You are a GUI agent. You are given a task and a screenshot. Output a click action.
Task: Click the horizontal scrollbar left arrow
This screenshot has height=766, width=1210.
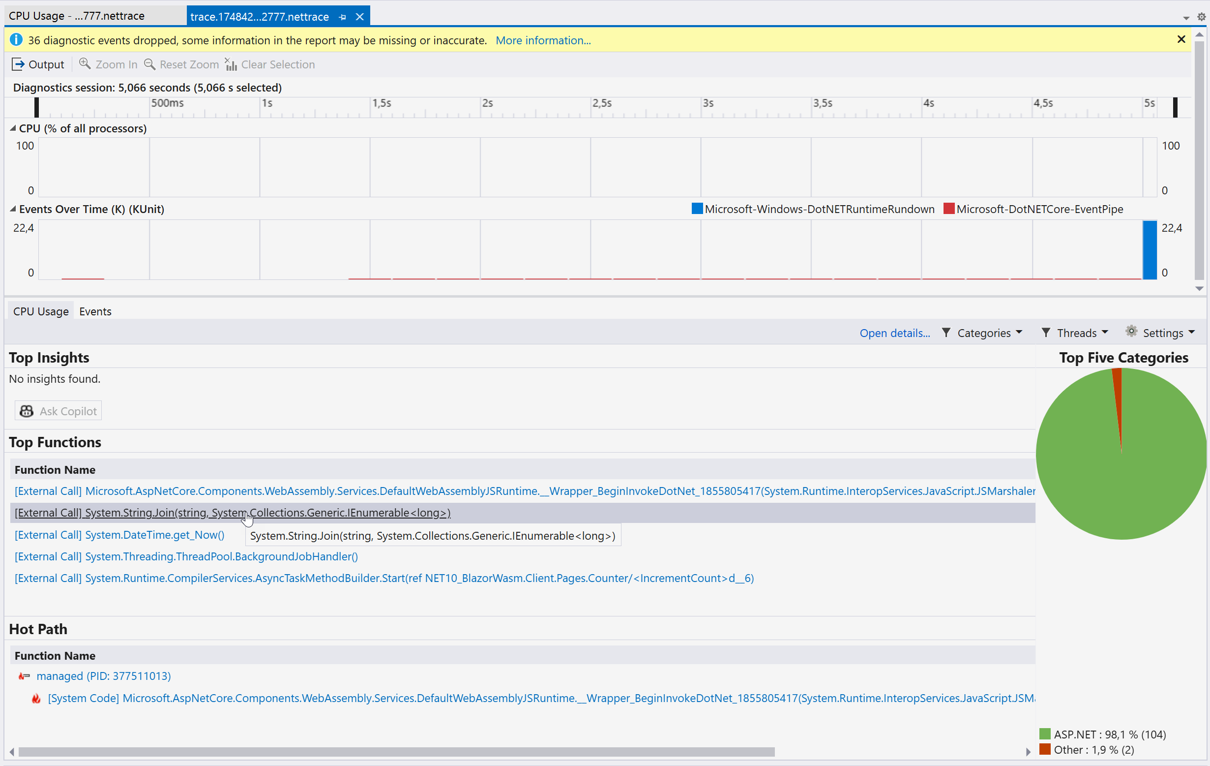[12, 751]
